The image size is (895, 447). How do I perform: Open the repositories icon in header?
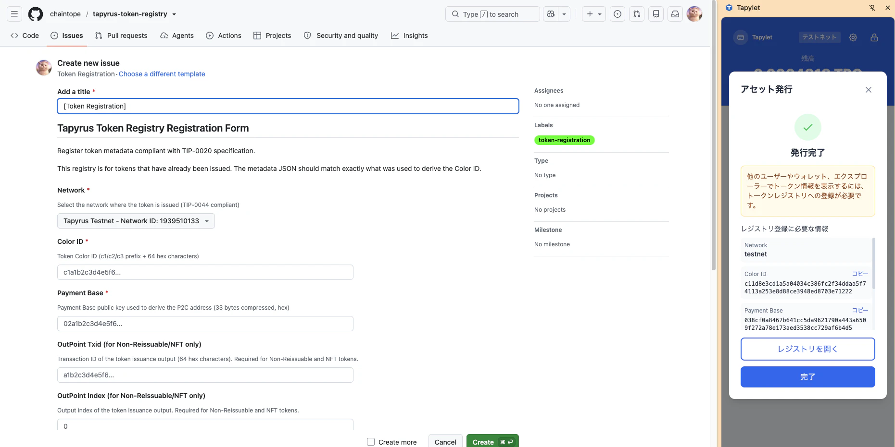pos(656,14)
